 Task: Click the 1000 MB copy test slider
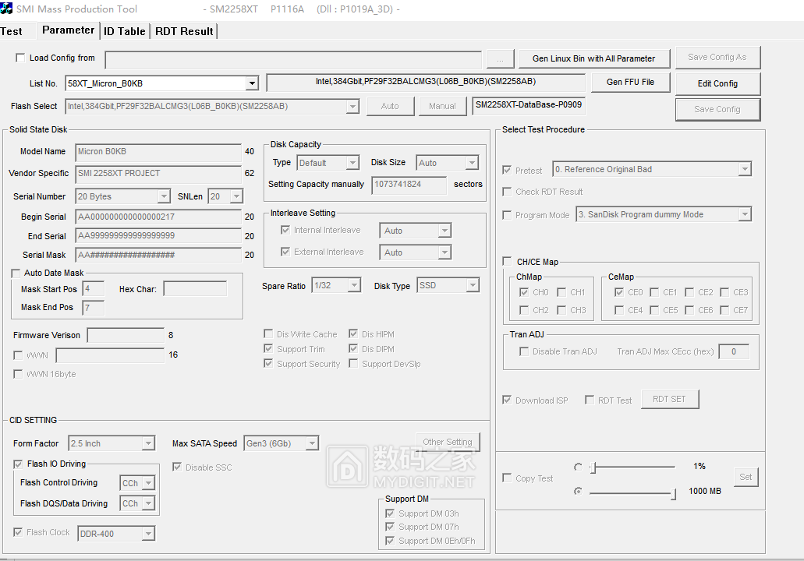tap(632, 493)
